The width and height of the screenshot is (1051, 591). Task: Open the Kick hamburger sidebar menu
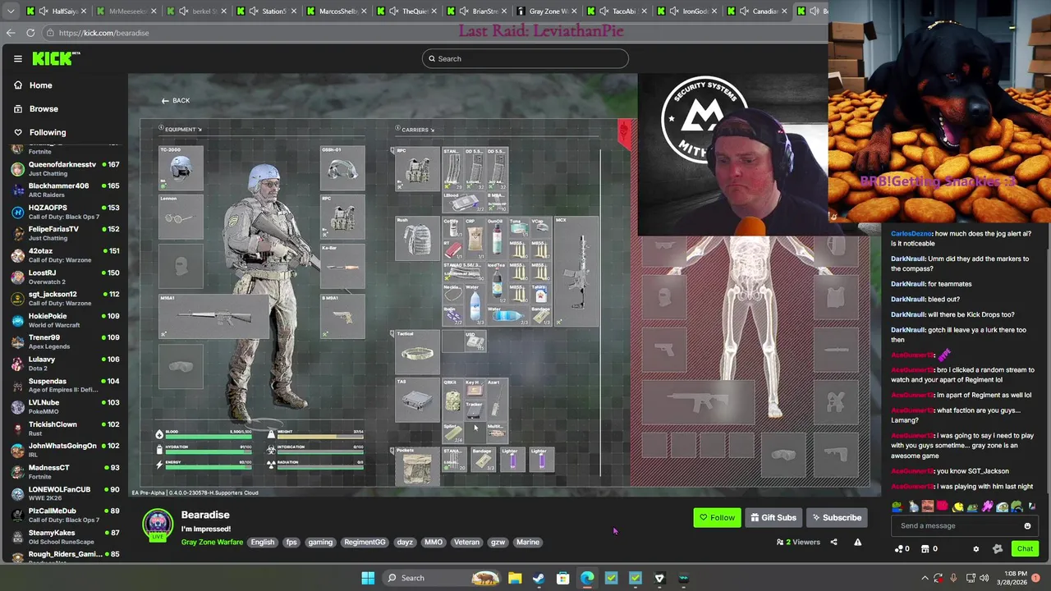click(x=17, y=58)
